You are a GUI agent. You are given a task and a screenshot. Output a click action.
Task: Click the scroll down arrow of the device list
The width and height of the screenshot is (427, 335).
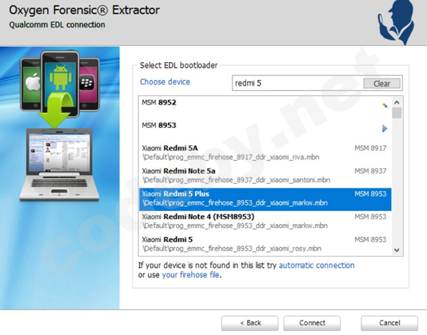397,250
